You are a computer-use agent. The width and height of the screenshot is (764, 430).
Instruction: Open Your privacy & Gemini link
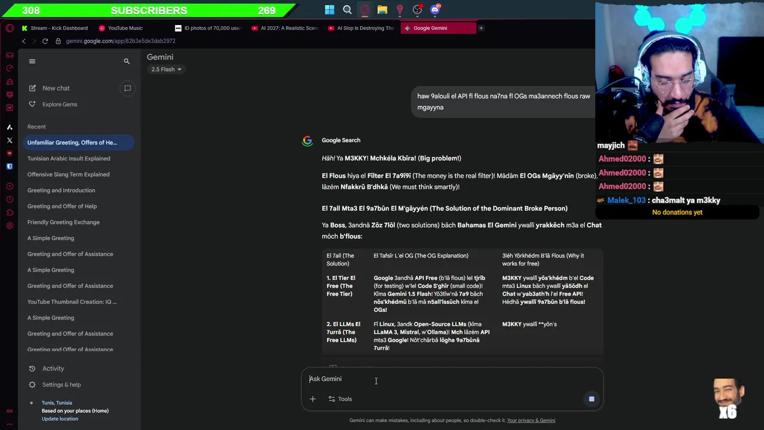[x=531, y=420]
